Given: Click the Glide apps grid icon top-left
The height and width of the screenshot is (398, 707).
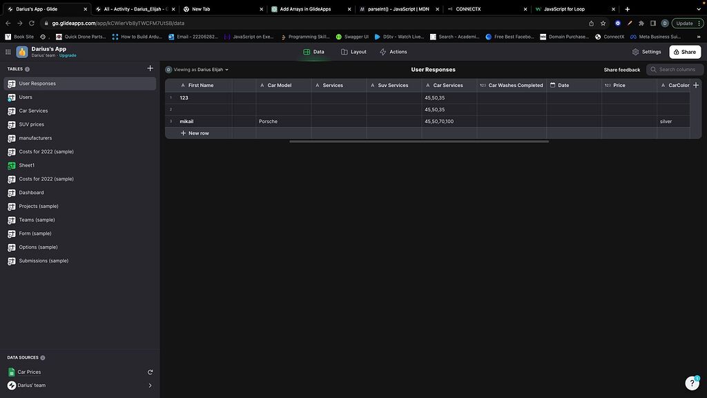Looking at the screenshot, I should click(x=8, y=51).
